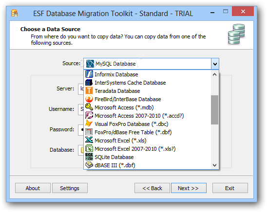The image size is (267, 212).
Task: Click the Microsoft Access (*.mdb) key icon
Action: point(89,107)
